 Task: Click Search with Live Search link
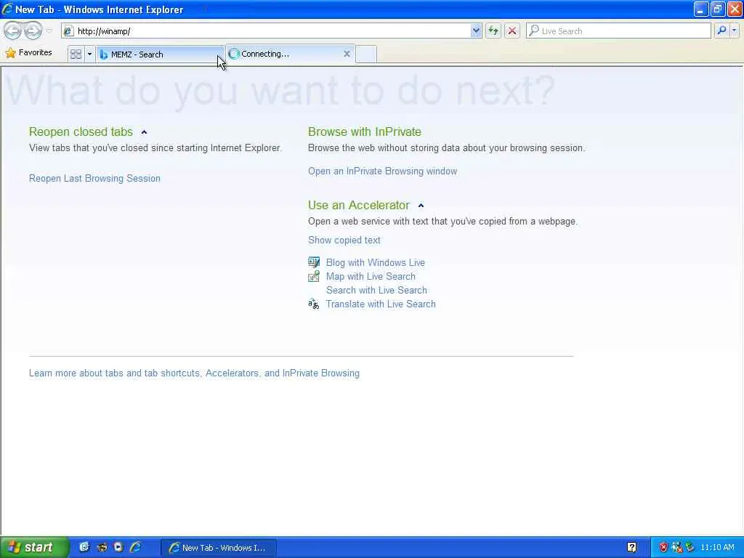coord(376,290)
